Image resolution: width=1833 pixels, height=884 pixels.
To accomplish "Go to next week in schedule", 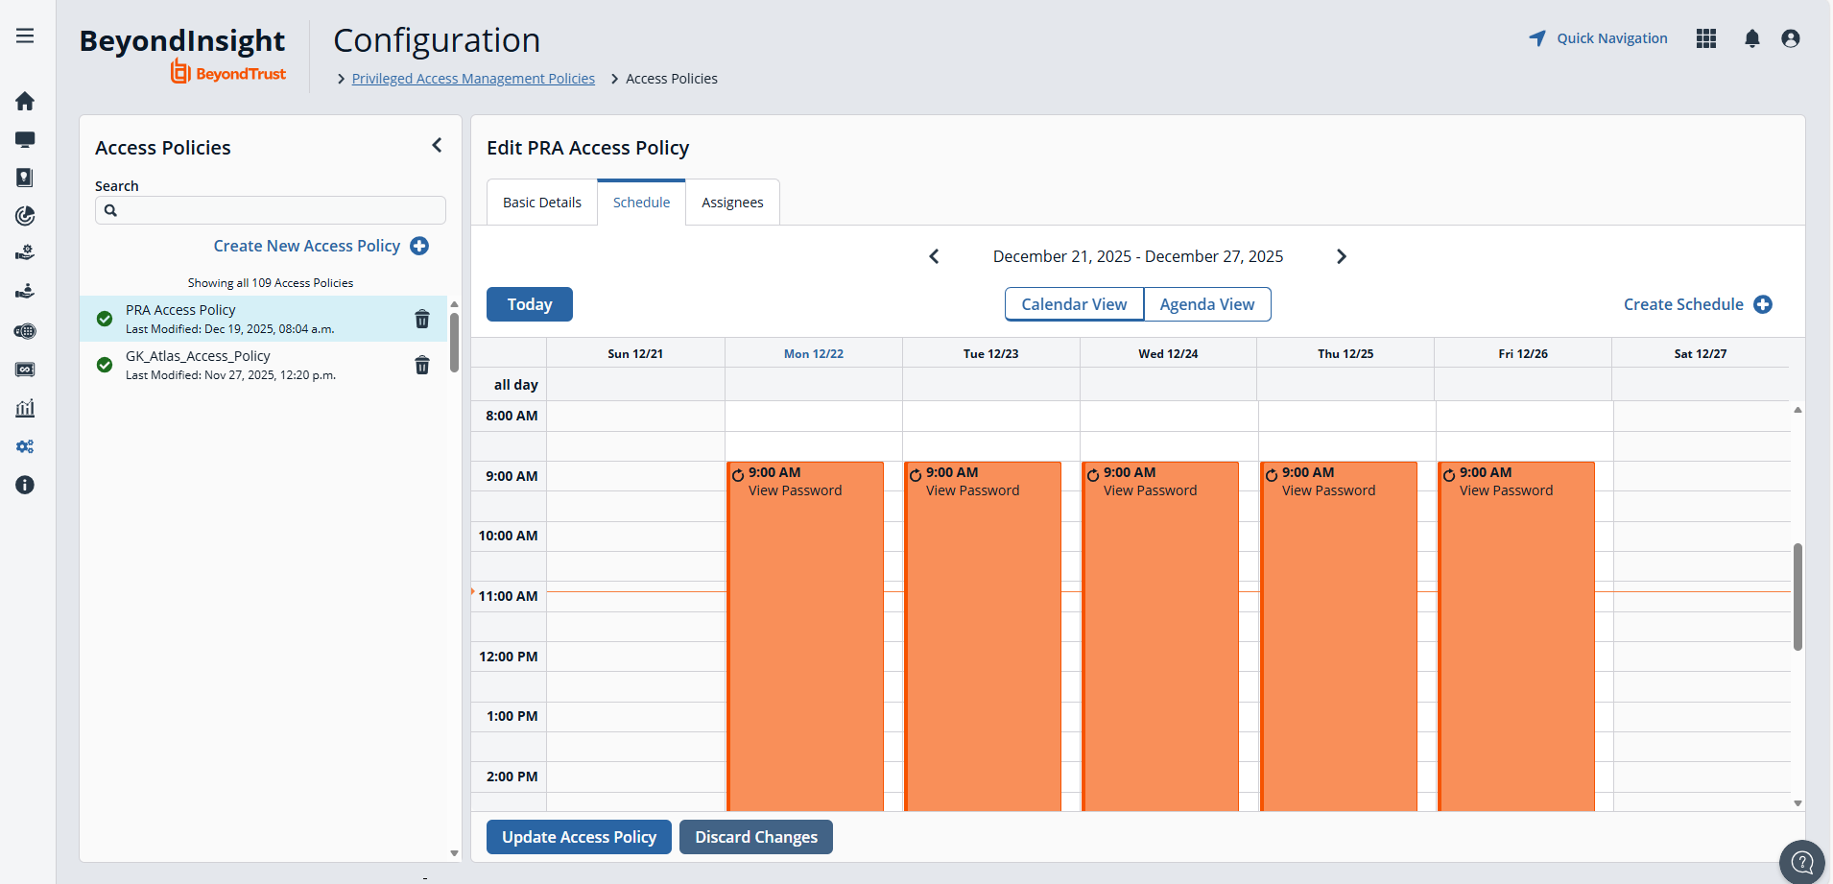I will pyautogui.click(x=1342, y=256).
